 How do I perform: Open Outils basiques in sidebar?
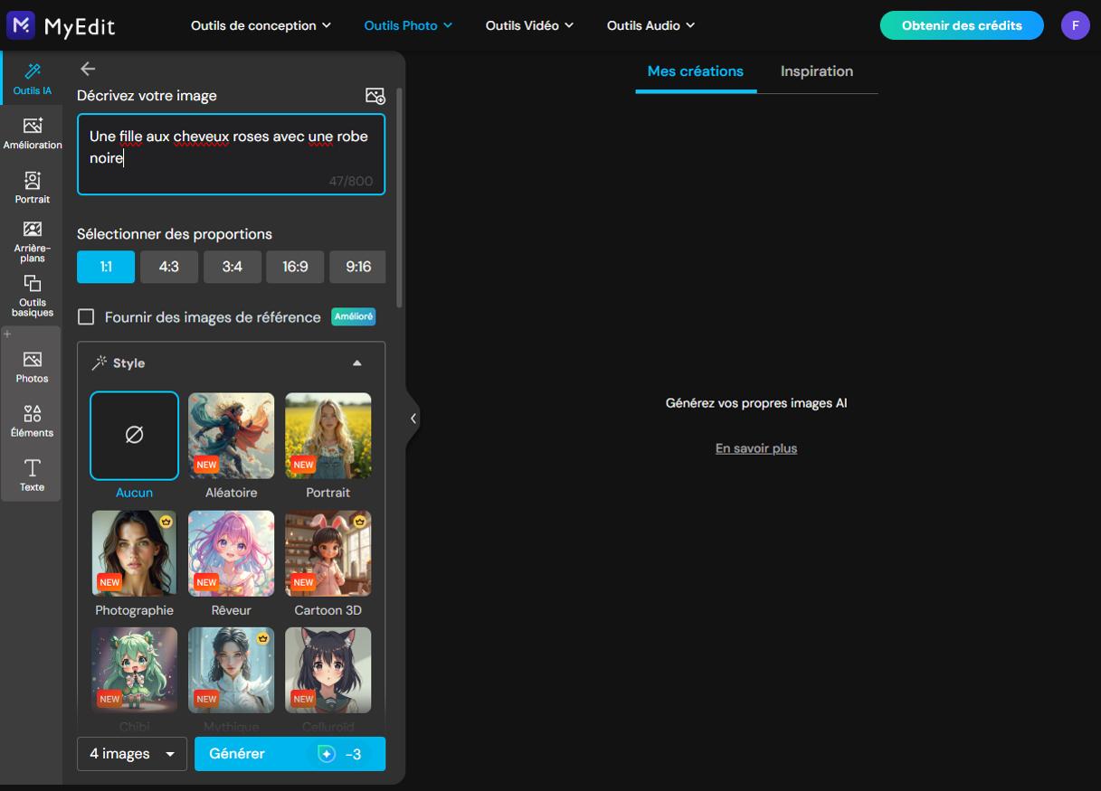pyautogui.click(x=32, y=296)
